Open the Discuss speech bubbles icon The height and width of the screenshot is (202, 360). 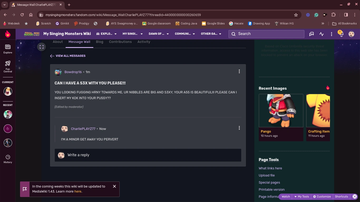tap(312, 34)
